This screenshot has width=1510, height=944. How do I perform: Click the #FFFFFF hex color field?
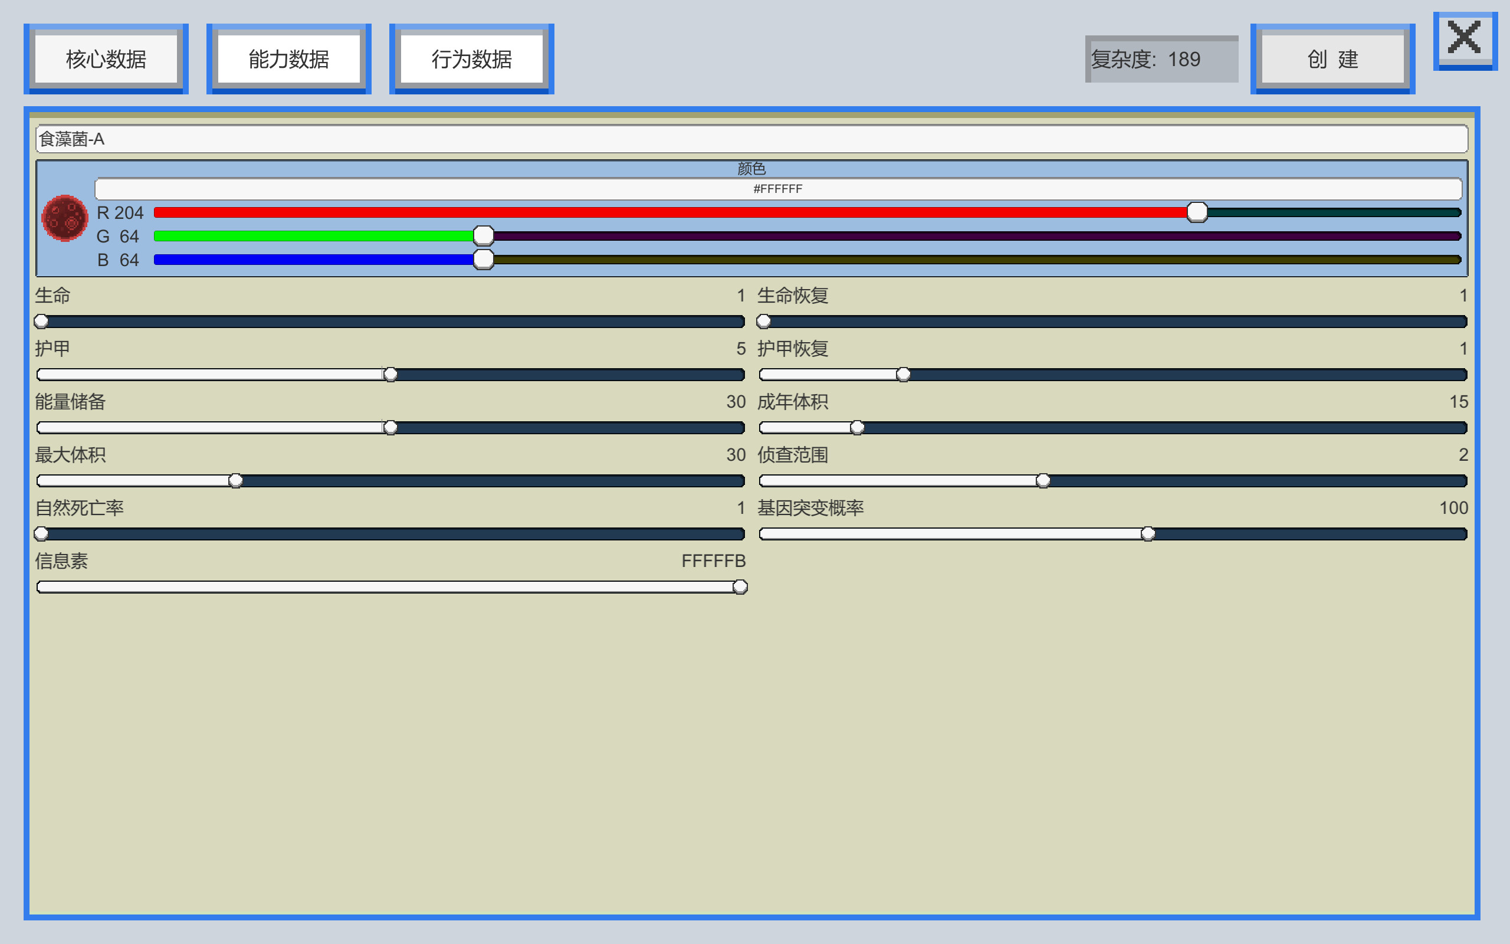click(777, 188)
